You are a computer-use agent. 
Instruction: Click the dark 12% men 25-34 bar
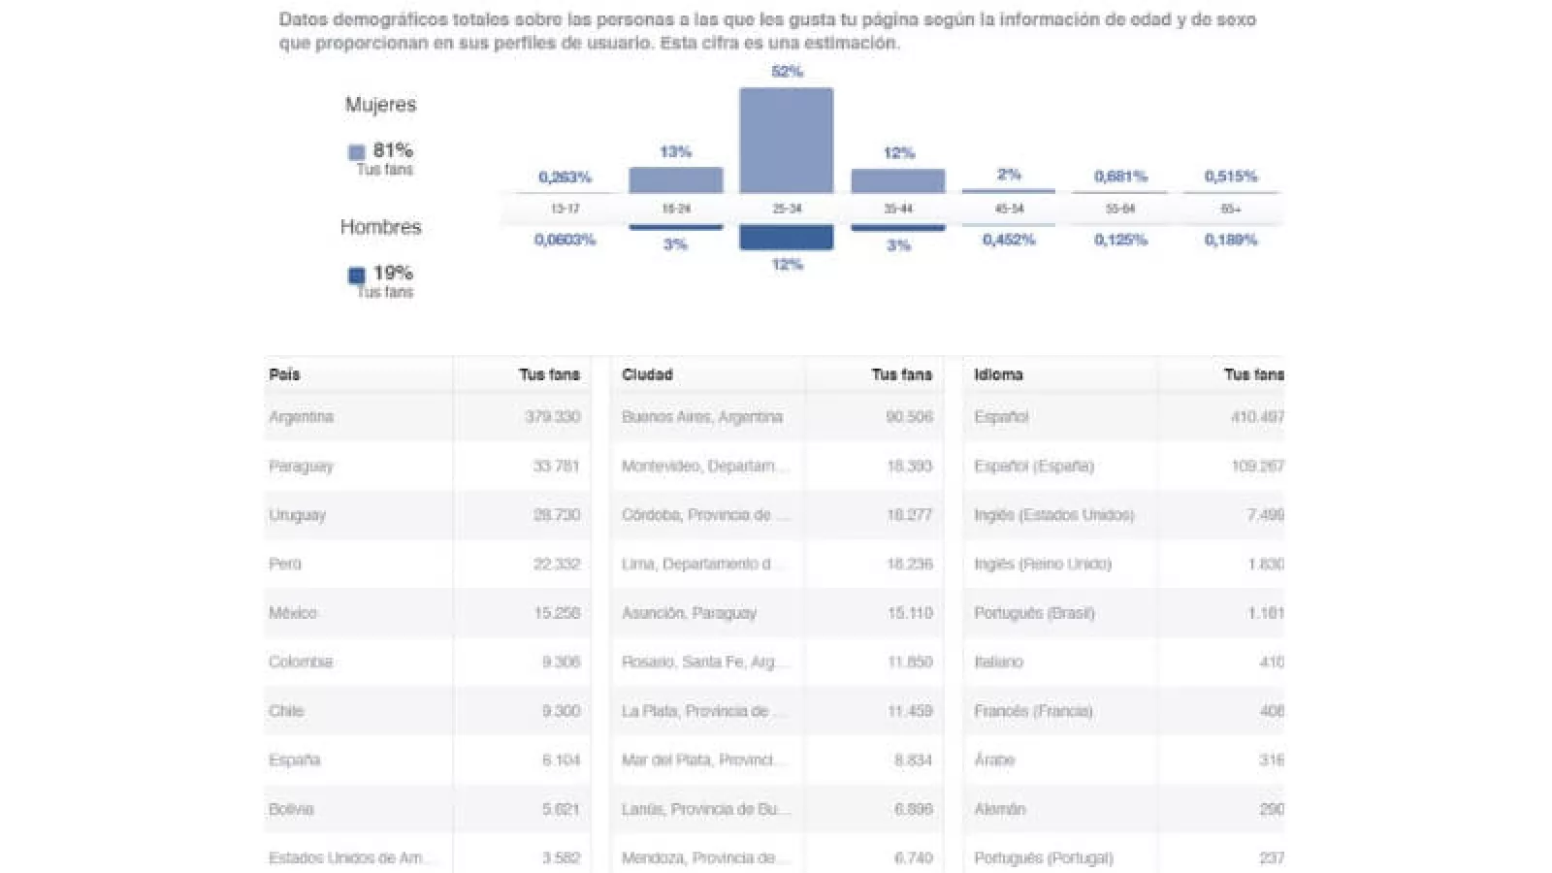pos(786,238)
